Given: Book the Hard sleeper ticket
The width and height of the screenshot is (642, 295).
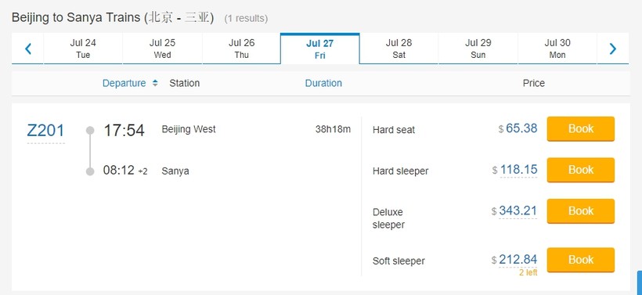Looking at the screenshot, I should click(581, 170).
